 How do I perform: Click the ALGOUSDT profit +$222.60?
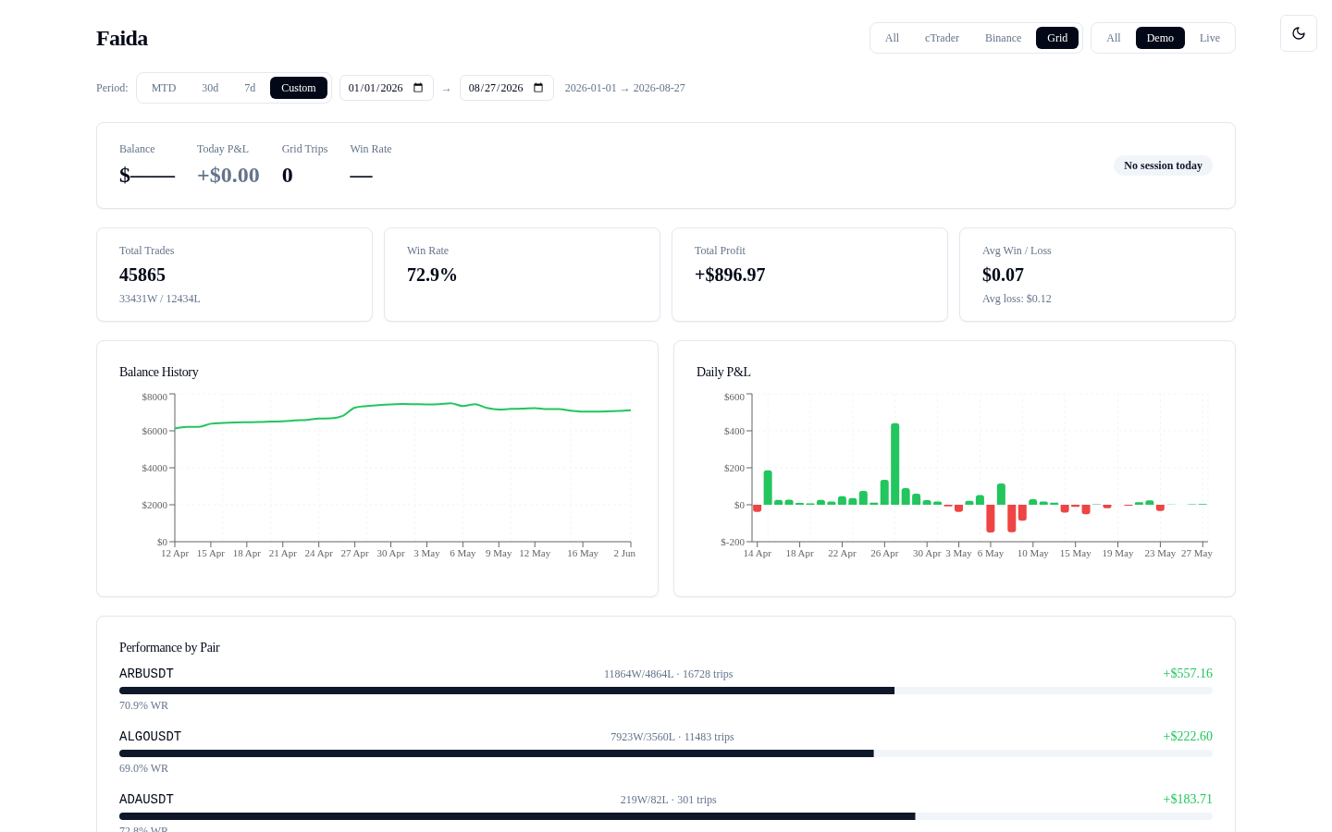[x=1188, y=736]
